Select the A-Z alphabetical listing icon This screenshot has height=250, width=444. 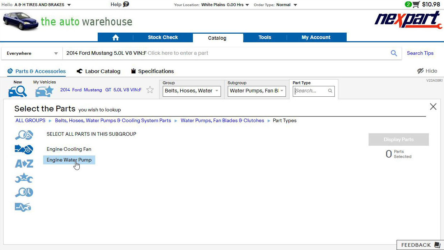24,164
